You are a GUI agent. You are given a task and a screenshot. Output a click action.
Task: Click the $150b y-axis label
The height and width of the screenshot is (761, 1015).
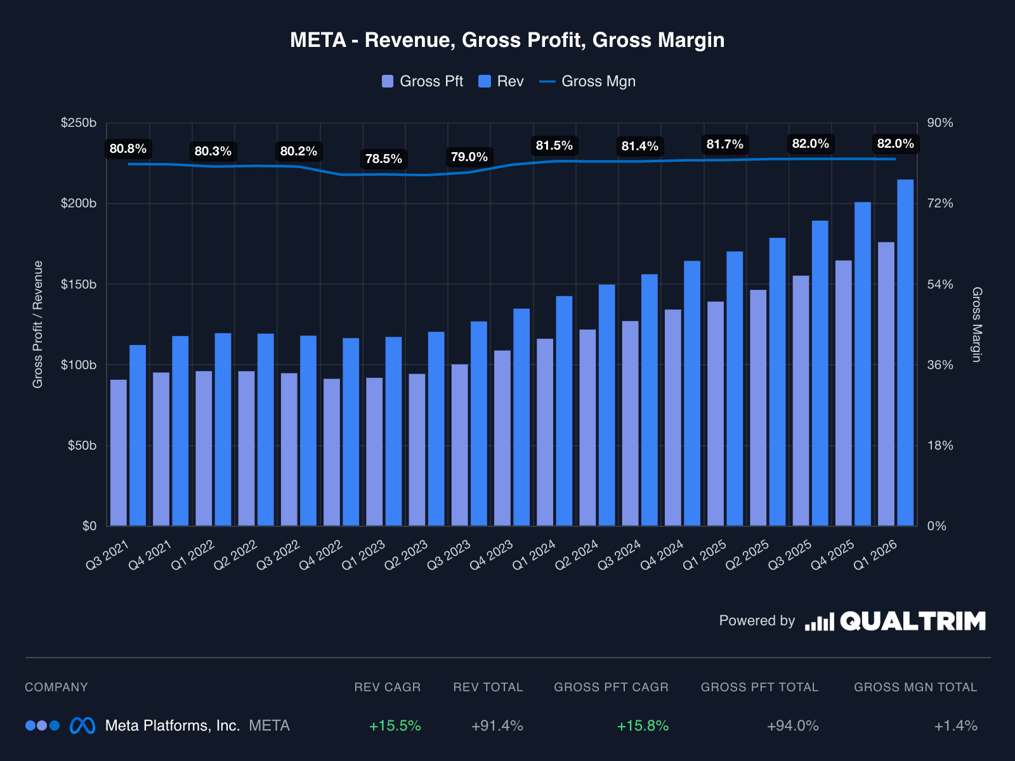[79, 284]
